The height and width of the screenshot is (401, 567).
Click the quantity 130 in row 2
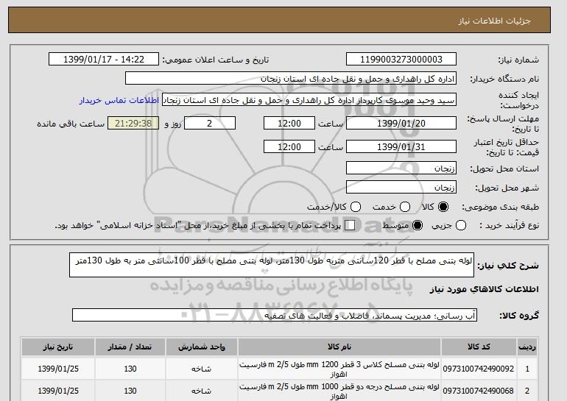click(130, 391)
